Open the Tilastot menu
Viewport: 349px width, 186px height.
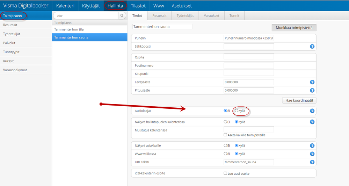coord(138,6)
